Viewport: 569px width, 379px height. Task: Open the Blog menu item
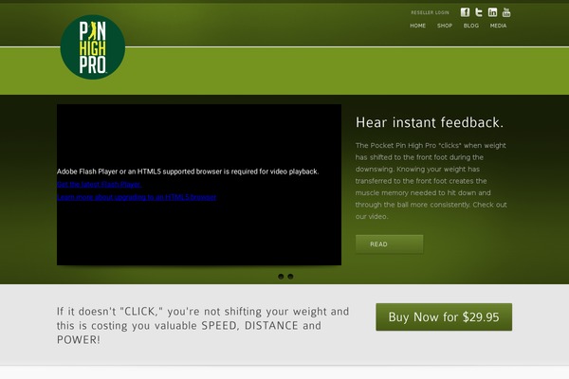point(471,26)
